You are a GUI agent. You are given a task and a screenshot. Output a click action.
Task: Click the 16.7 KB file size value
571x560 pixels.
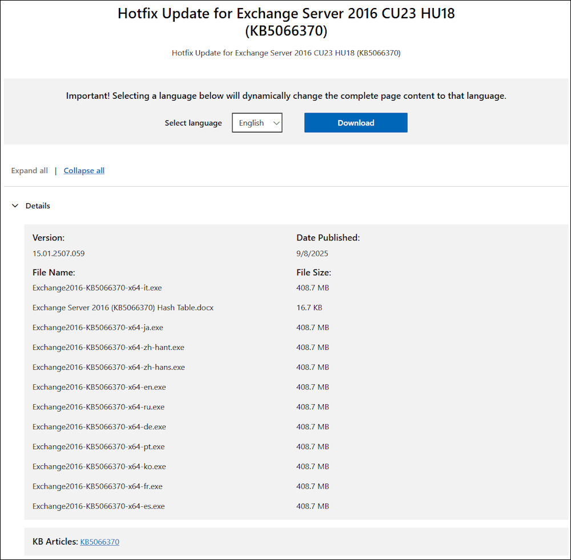309,308
